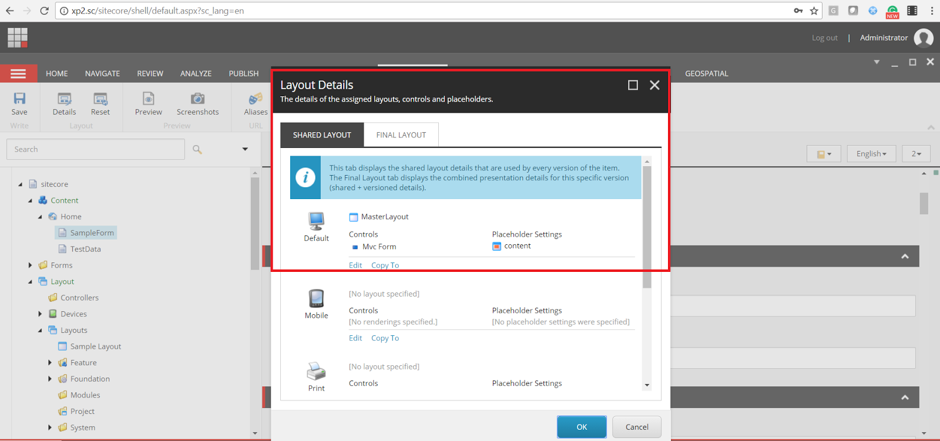The height and width of the screenshot is (441, 940).
Task: Expand the Feature tree node
Action: coord(50,363)
